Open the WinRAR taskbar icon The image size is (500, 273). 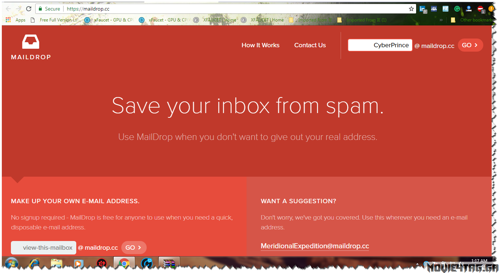pyautogui.click(x=169, y=263)
